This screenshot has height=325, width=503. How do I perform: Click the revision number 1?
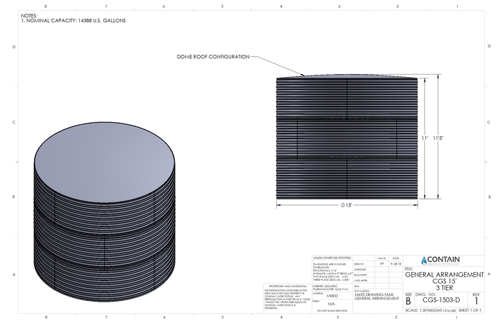pyautogui.click(x=477, y=301)
